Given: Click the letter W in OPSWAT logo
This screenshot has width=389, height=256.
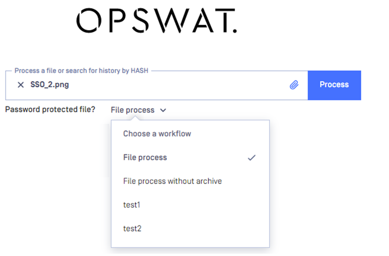Looking at the screenshot, I should [172, 21].
